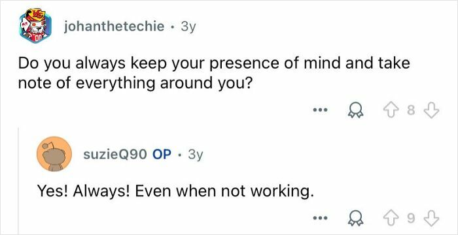Click the 3y timestamp on suzieQ90's reply
Image resolution: width=458 pixels, height=235 pixels.
pyautogui.click(x=196, y=155)
